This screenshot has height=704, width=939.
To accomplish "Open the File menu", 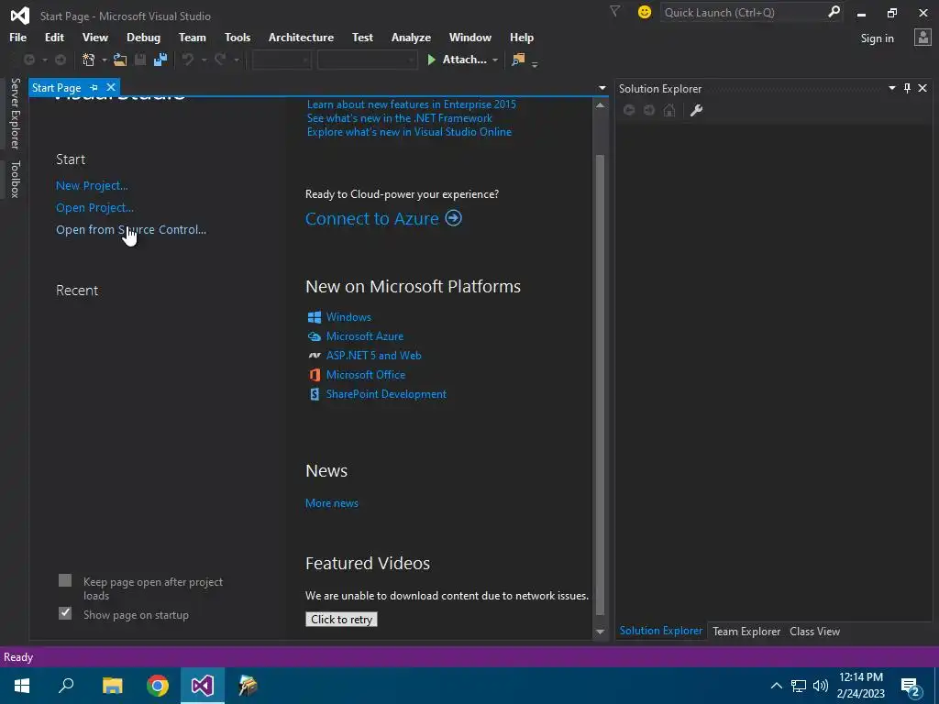I will point(18,37).
